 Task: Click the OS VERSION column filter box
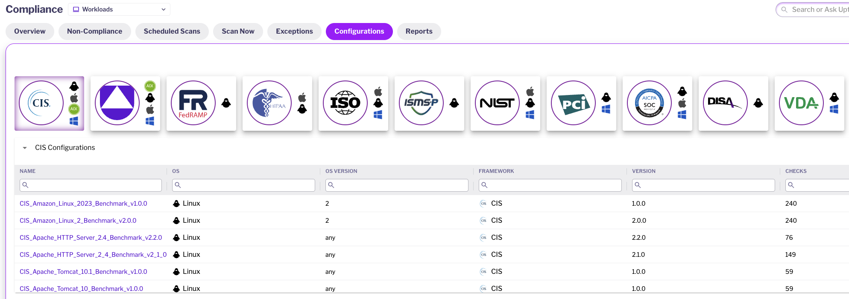point(397,185)
